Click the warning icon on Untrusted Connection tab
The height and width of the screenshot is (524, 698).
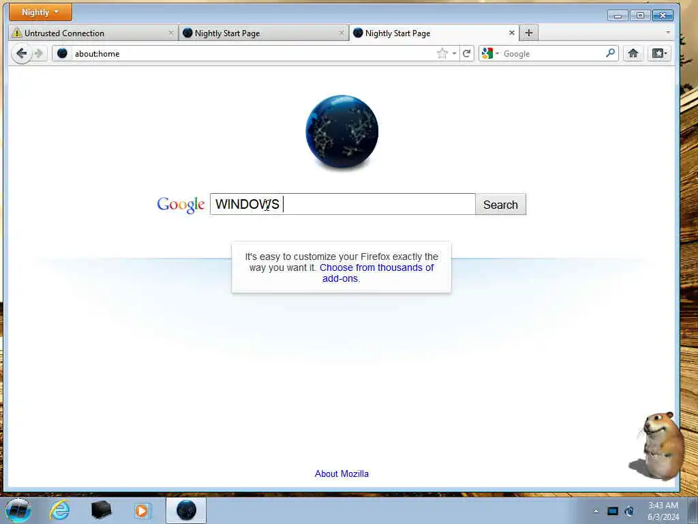tap(17, 33)
